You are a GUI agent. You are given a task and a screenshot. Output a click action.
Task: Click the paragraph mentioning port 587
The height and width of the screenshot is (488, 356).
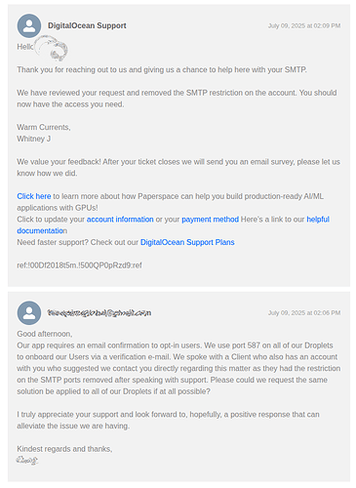point(178,368)
